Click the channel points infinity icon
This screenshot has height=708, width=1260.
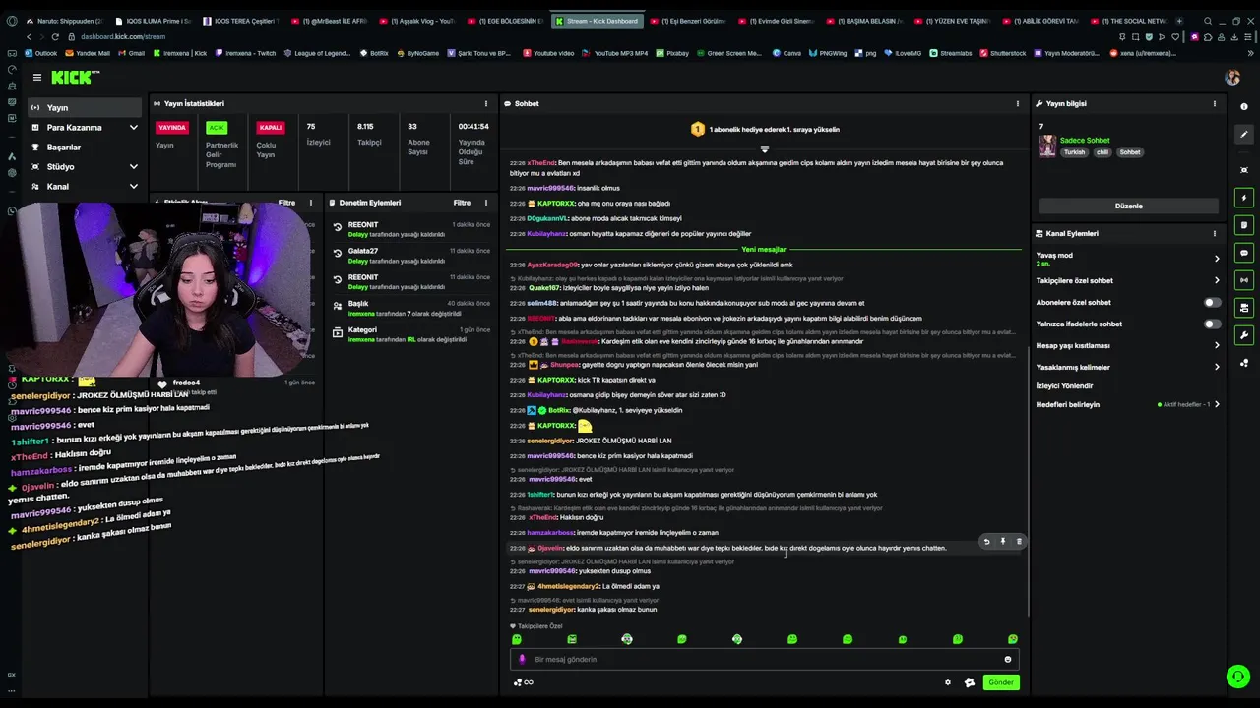click(x=523, y=682)
